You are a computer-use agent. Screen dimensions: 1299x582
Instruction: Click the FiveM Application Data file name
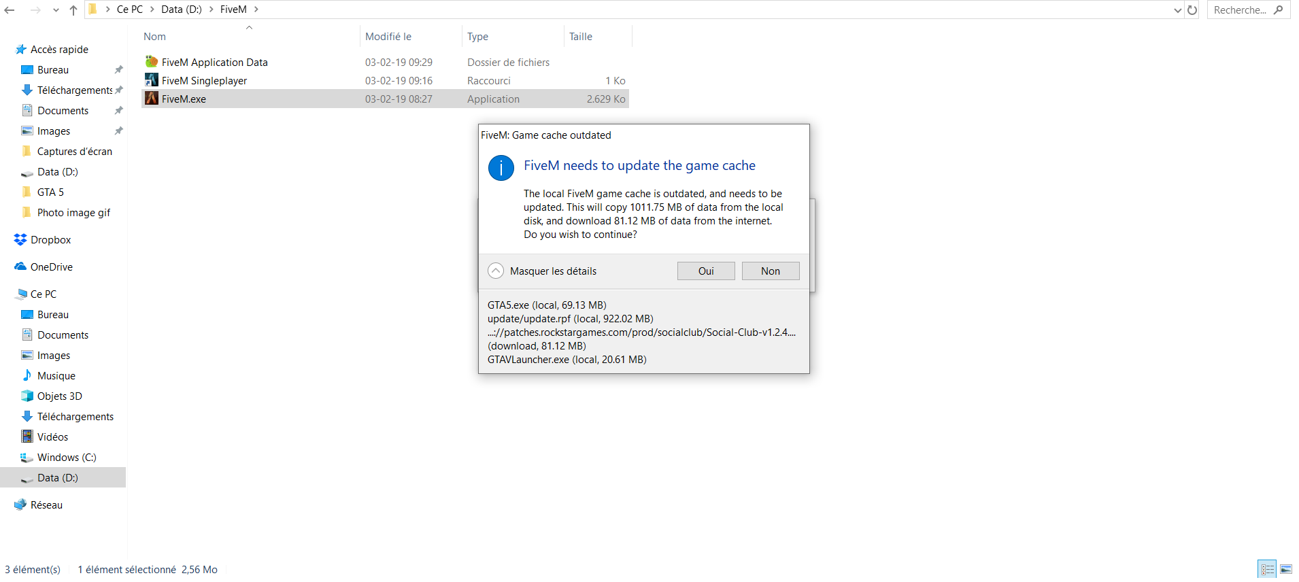tap(215, 63)
